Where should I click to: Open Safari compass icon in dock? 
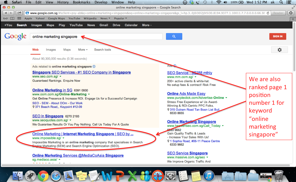56,176
